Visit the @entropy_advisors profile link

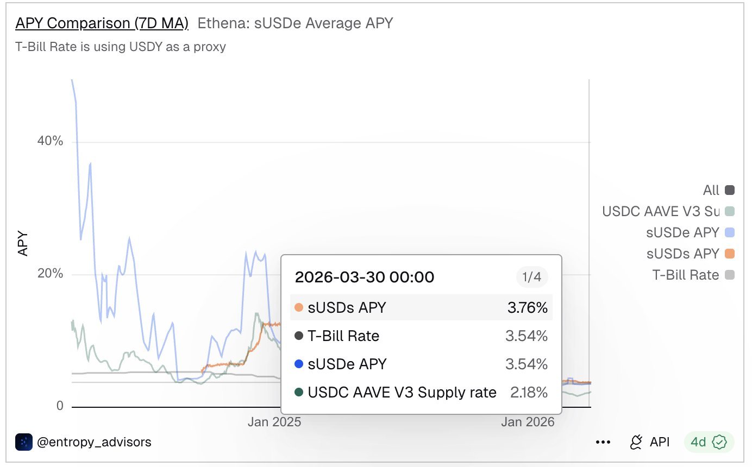click(x=93, y=442)
